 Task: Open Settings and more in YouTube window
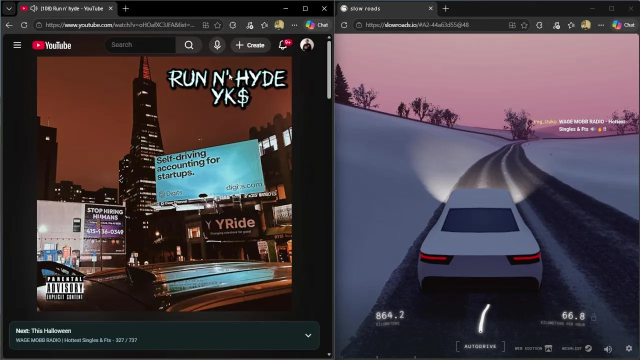(294, 25)
